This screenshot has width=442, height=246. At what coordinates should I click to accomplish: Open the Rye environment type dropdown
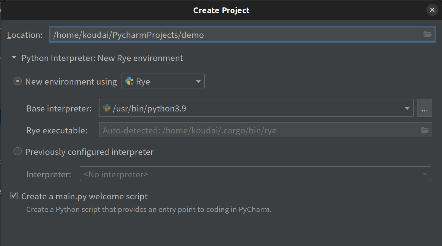tap(198, 81)
